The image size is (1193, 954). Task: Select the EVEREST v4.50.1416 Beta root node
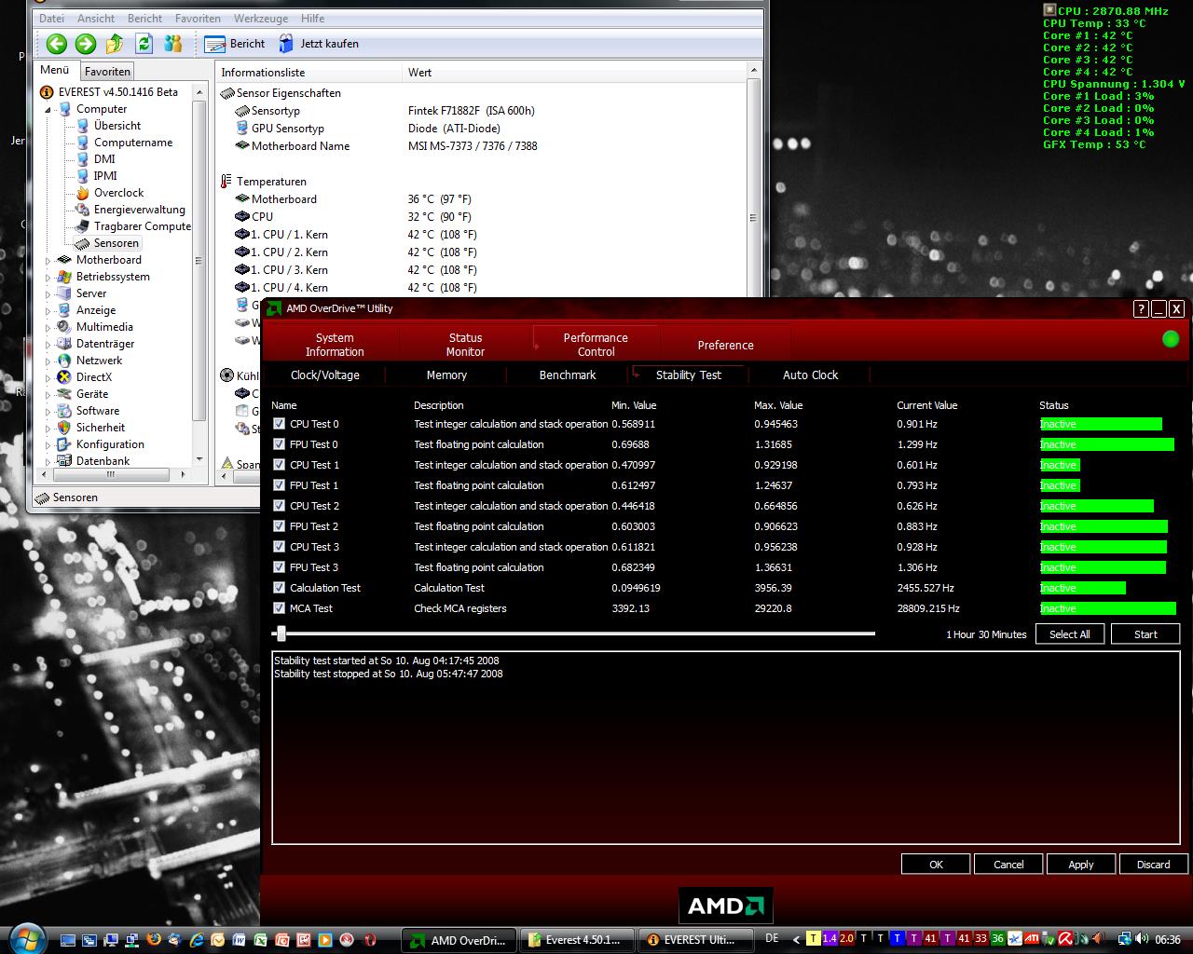(109, 92)
